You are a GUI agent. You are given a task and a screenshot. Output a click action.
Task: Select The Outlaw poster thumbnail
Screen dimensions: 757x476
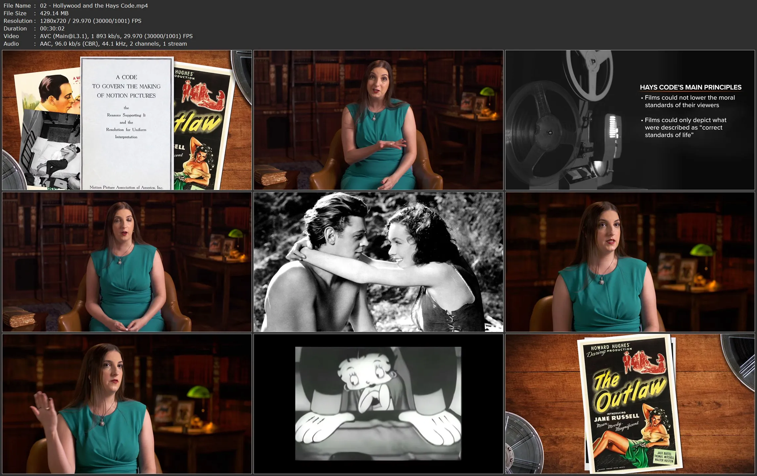coord(630,404)
